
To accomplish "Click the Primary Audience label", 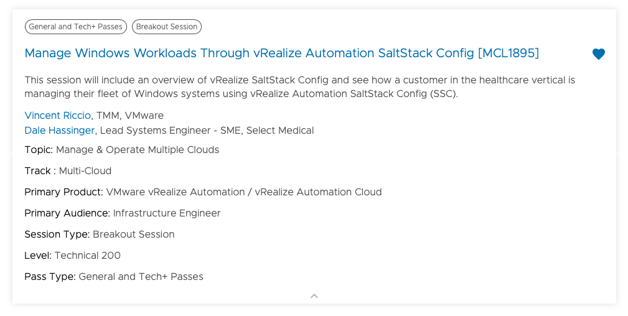I will tap(67, 213).
